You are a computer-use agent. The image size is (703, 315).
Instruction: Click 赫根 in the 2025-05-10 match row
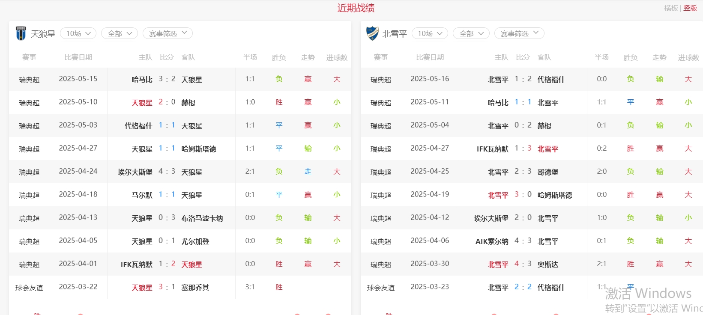point(188,103)
